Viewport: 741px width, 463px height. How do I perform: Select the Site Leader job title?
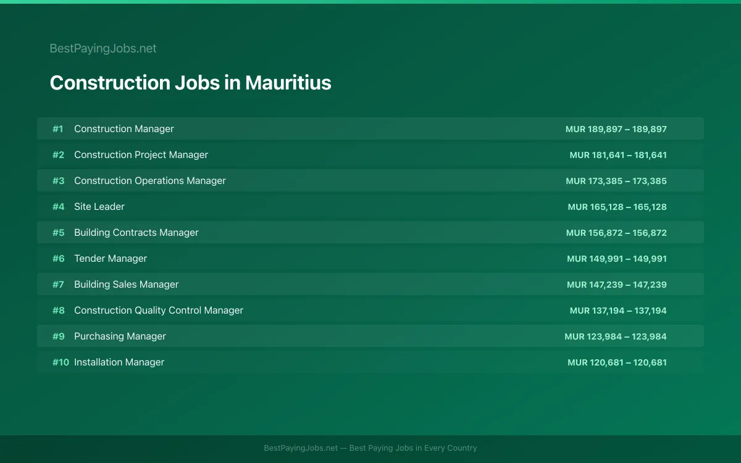99,207
